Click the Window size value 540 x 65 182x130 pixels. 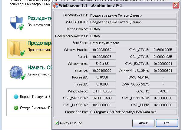102,64
